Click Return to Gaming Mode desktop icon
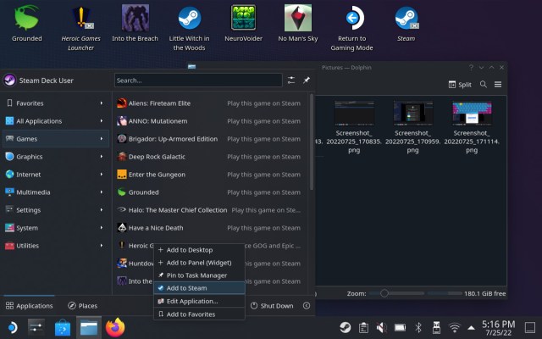Image resolution: width=542 pixels, height=339 pixels. pyautogui.click(x=353, y=18)
